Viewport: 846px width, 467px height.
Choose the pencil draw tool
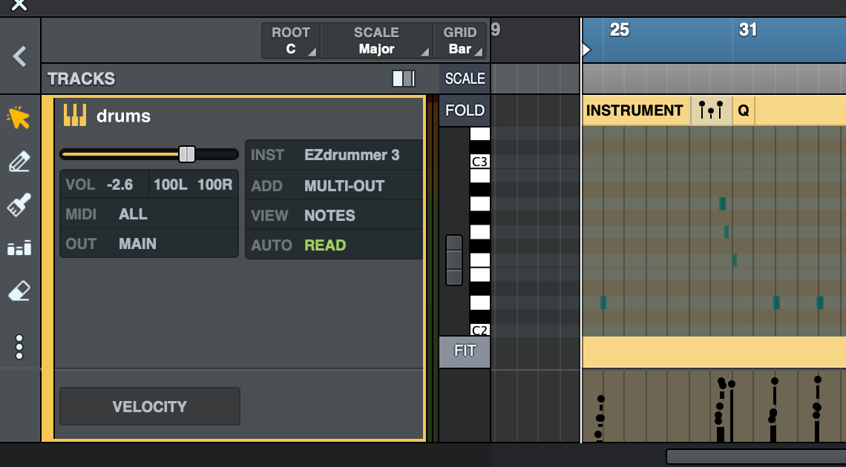click(x=19, y=162)
